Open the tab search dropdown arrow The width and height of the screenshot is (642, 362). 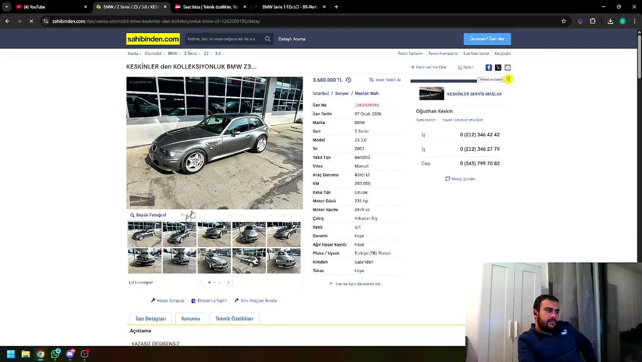pos(6,7)
